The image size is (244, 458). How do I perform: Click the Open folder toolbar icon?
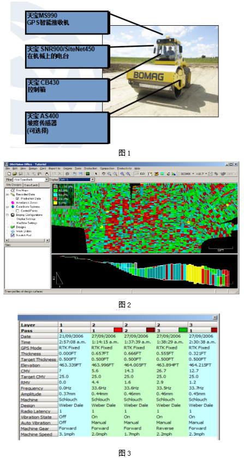[15, 174]
